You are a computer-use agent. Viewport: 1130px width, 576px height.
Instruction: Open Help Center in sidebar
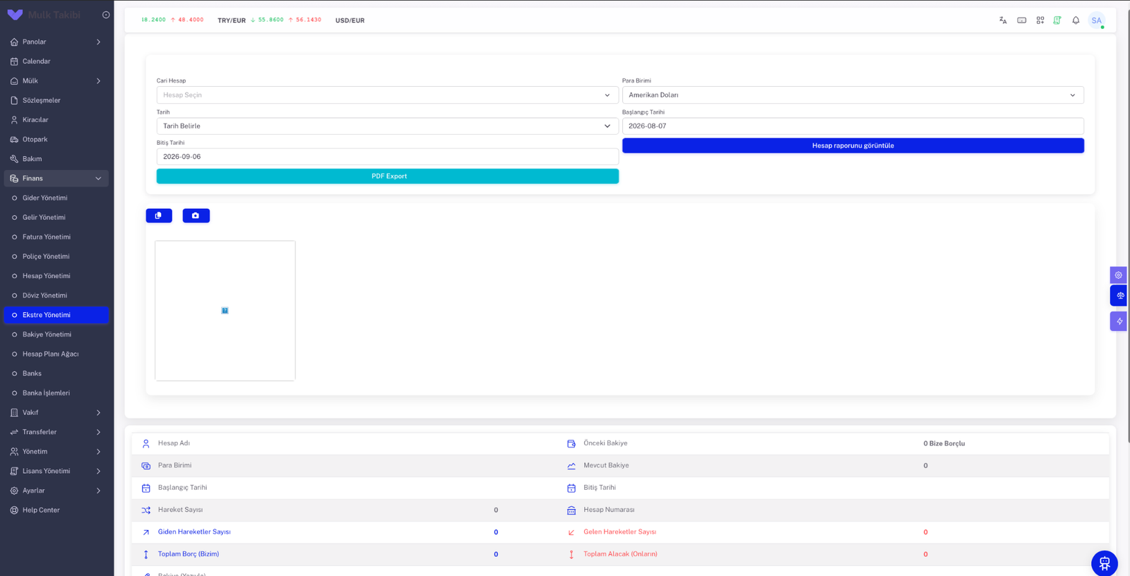coord(56,510)
